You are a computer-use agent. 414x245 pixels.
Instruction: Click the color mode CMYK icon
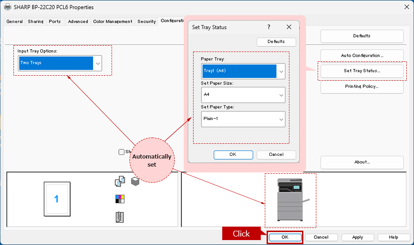(x=120, y=199)
